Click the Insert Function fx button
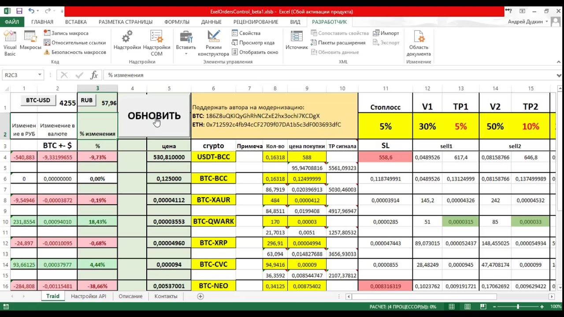 point(94,75)
